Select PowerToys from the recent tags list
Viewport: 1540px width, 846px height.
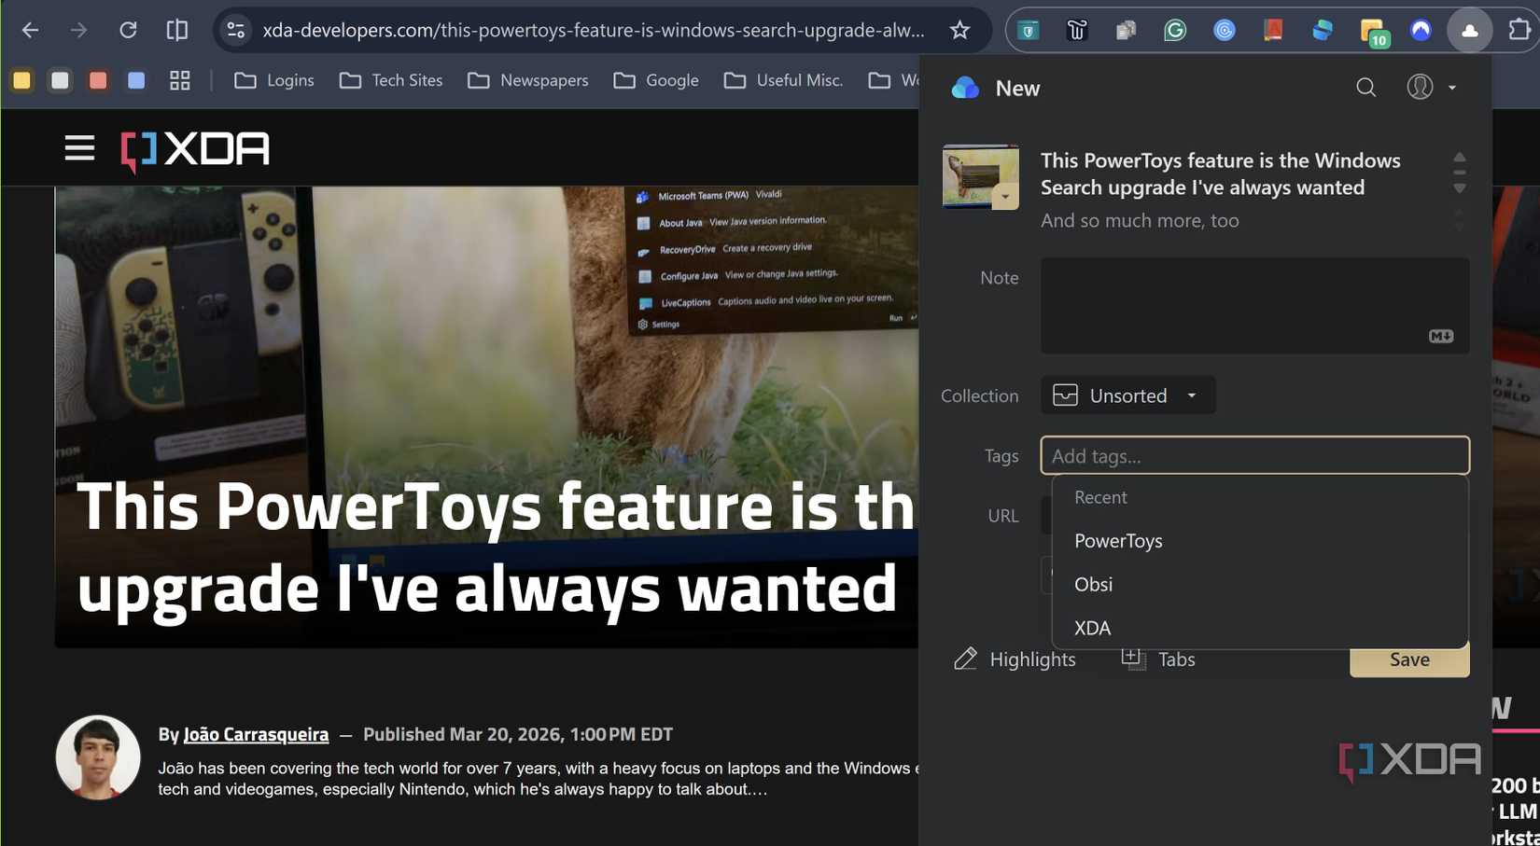tap(1117, 540)
